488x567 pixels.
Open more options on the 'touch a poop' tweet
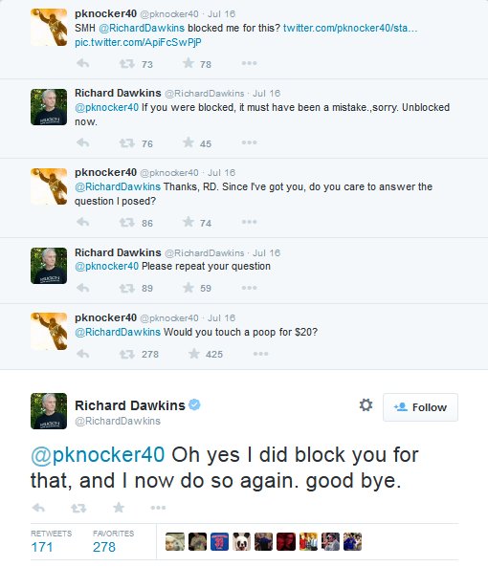[261, 353]
